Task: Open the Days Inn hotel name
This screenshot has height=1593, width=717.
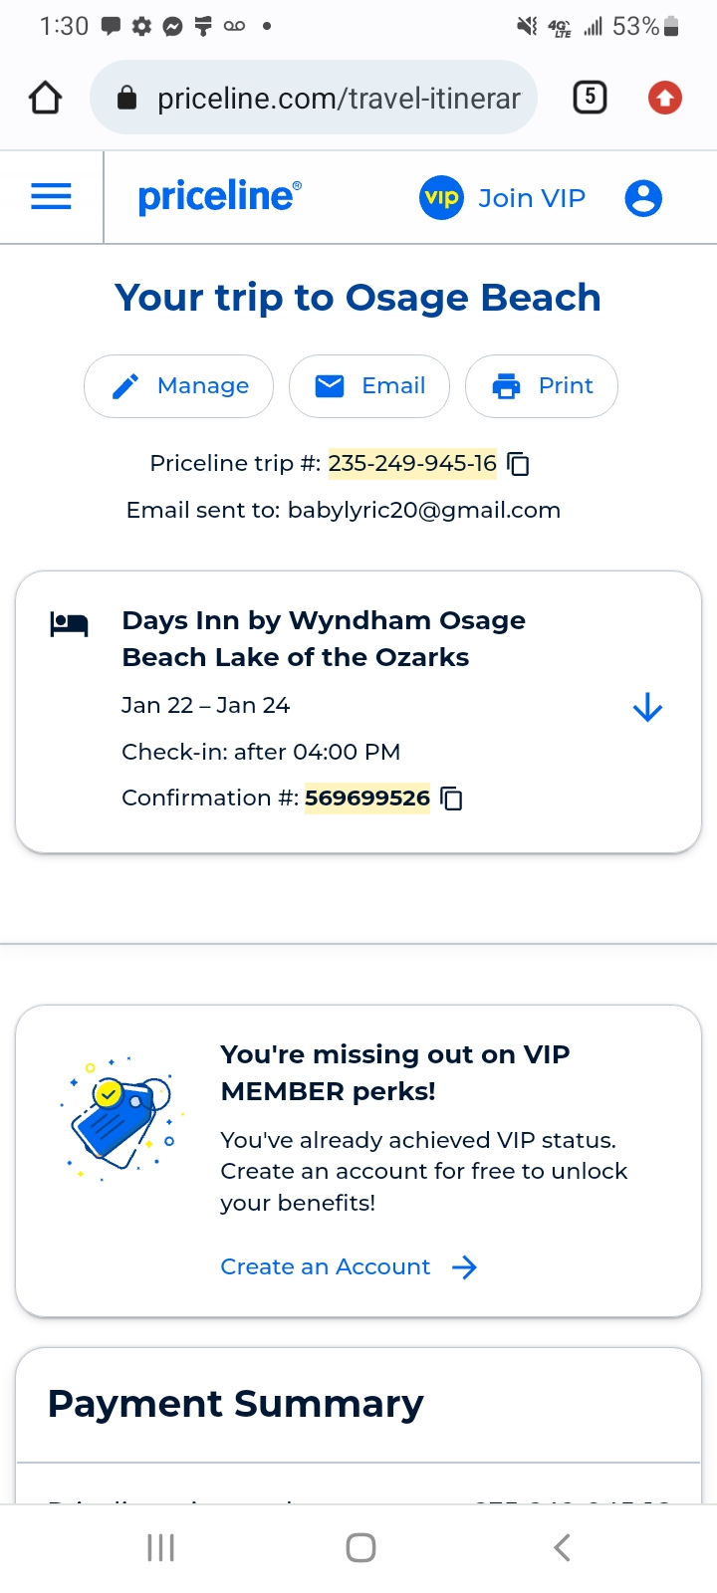Action: [x=323, y=638]
